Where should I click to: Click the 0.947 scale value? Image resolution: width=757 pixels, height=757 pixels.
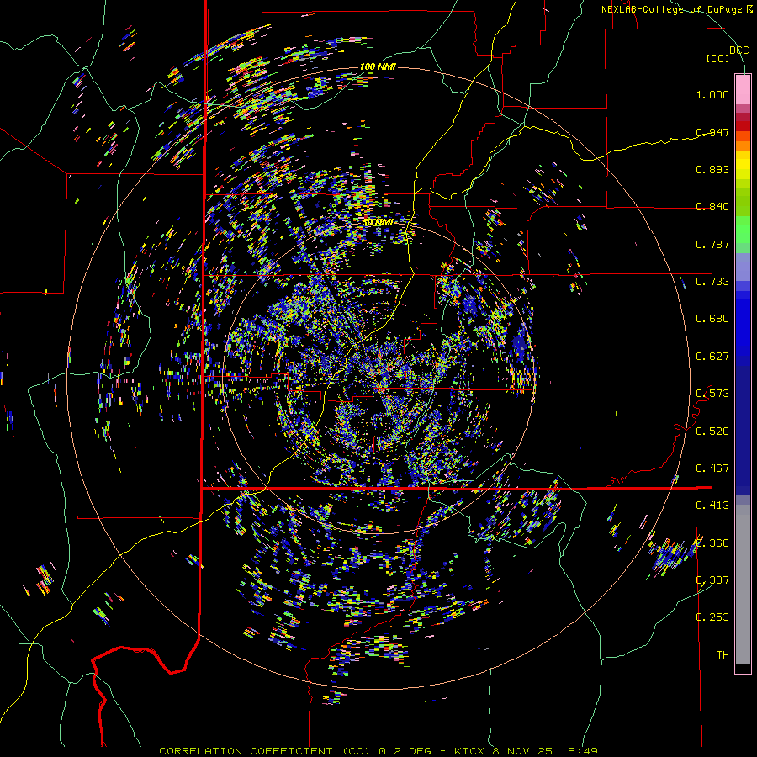tap(712, 132)
